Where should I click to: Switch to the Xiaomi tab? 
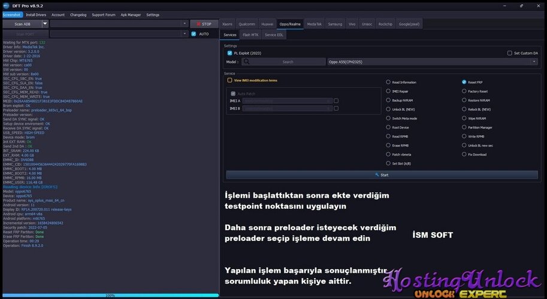(228, 24)
